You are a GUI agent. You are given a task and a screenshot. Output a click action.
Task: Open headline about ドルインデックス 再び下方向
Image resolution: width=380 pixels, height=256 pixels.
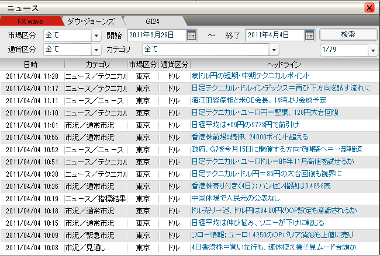[281, 88]
